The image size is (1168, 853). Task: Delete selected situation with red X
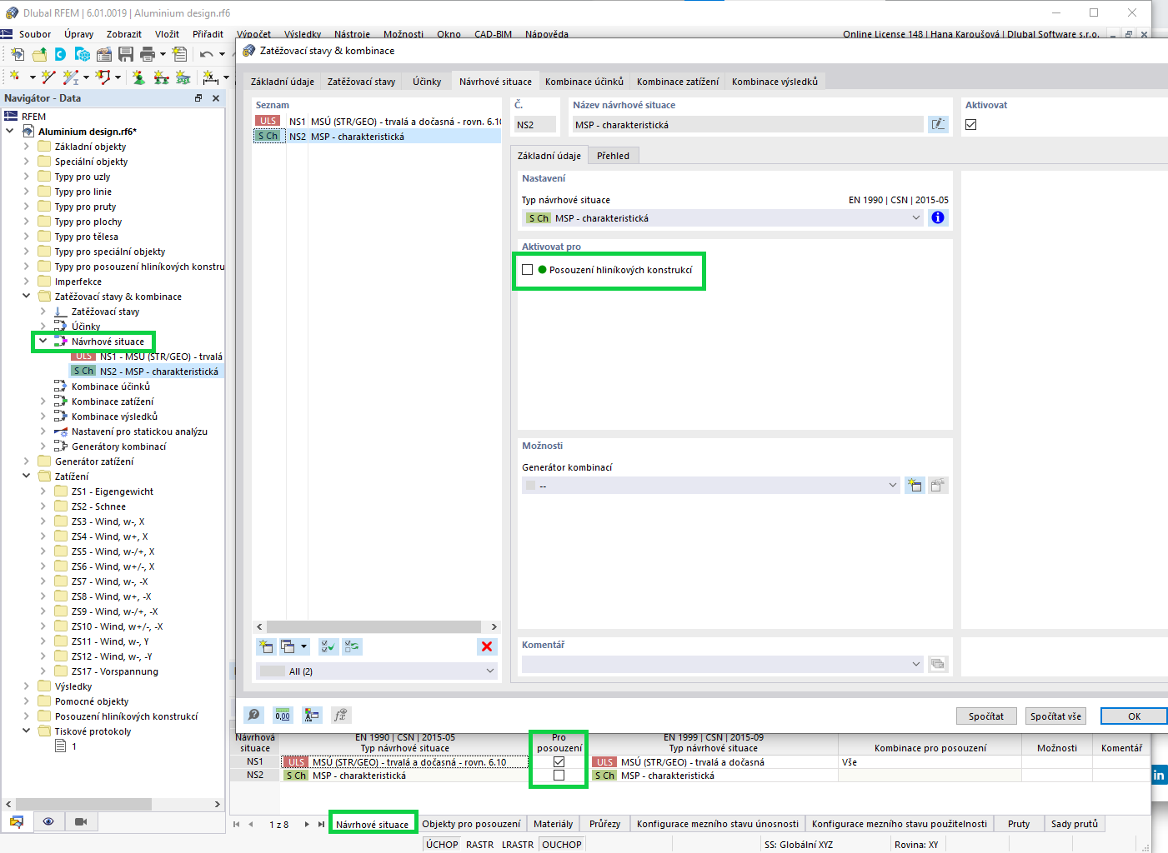point(487,646)
